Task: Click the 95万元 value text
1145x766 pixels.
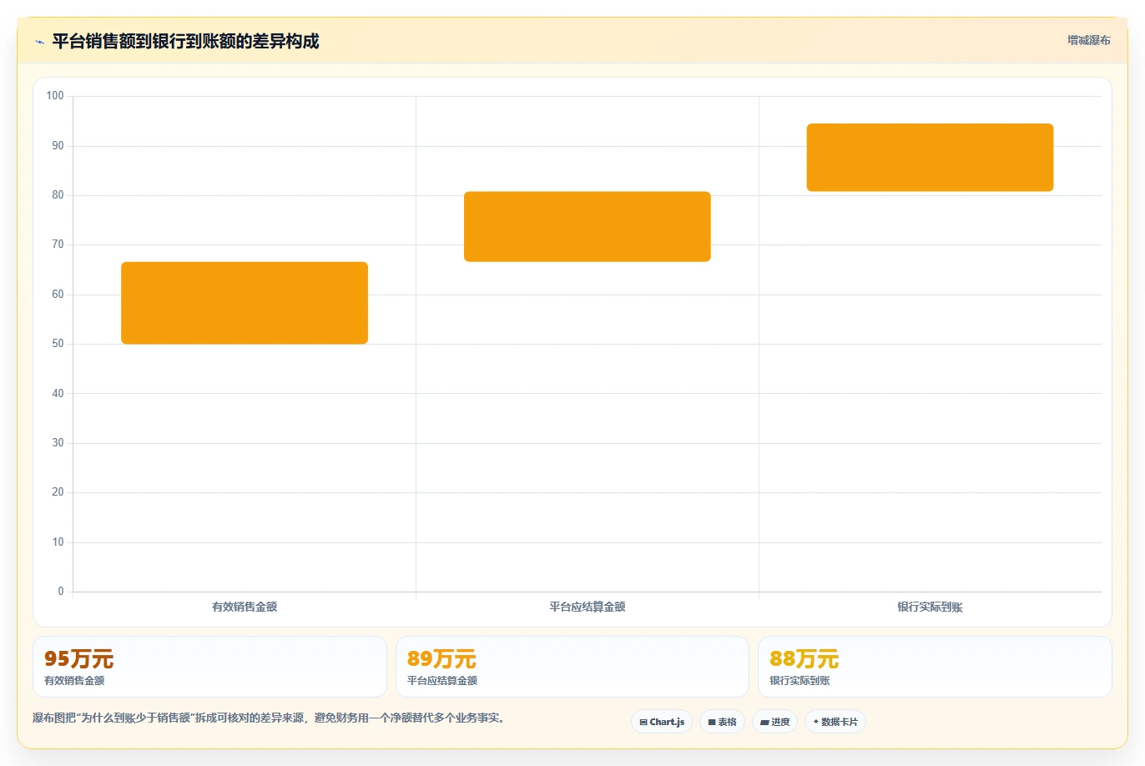Action: click(x=78, y=659)
